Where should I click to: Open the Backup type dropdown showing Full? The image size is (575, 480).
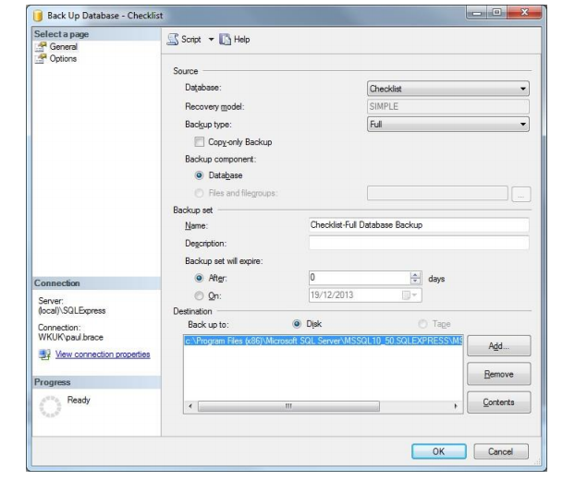click(447, 125)
